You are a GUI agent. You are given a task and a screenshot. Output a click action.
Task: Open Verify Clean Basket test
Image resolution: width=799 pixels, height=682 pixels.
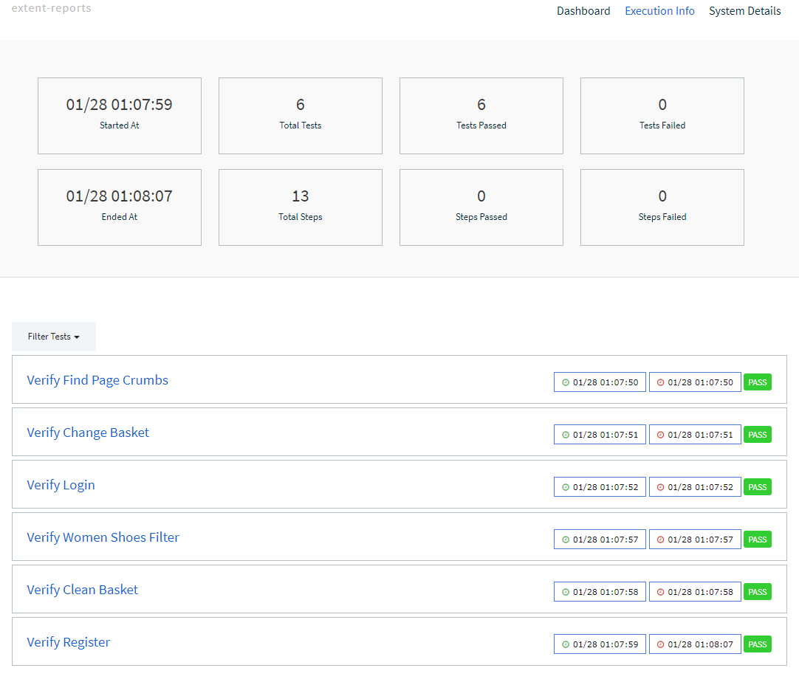tap(82, 590)
